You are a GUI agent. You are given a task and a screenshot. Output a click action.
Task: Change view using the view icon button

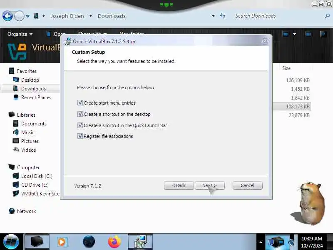click(x=285, y=34)
